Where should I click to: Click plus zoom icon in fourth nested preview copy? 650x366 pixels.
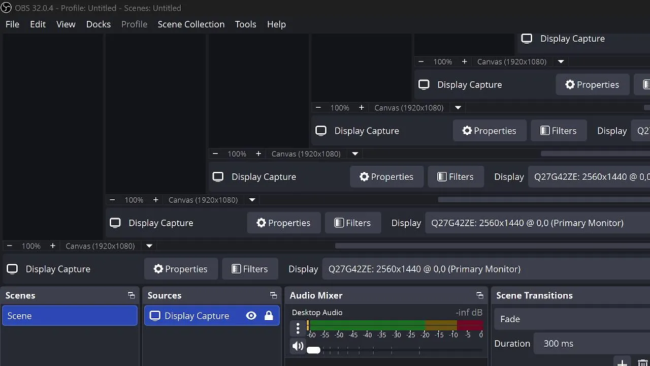[464, 62]
